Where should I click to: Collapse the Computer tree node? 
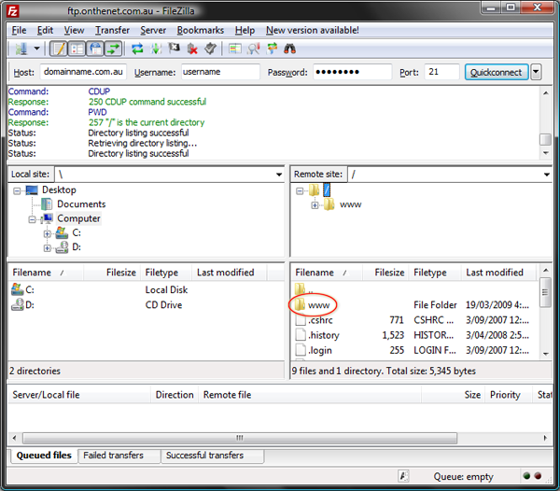(x=32, y=219)
